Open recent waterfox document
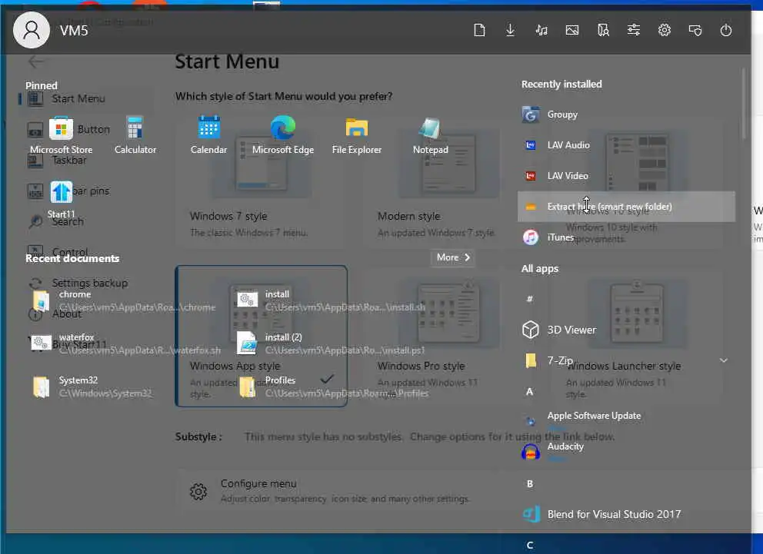763x554 pixels. pos(125,343)
